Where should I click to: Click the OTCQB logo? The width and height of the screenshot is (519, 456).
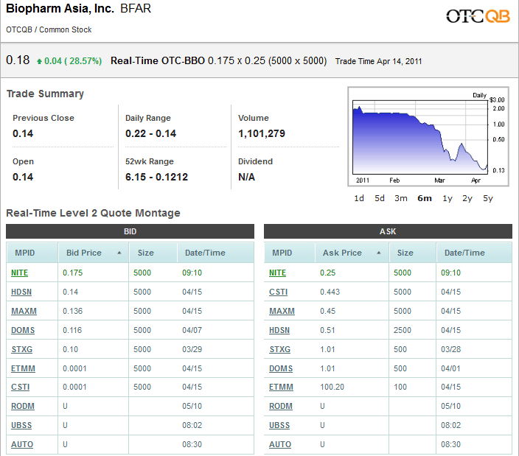point(478,15)
